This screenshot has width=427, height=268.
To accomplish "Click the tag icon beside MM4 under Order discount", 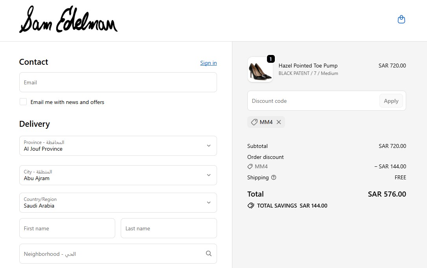I will coord(250,166).
